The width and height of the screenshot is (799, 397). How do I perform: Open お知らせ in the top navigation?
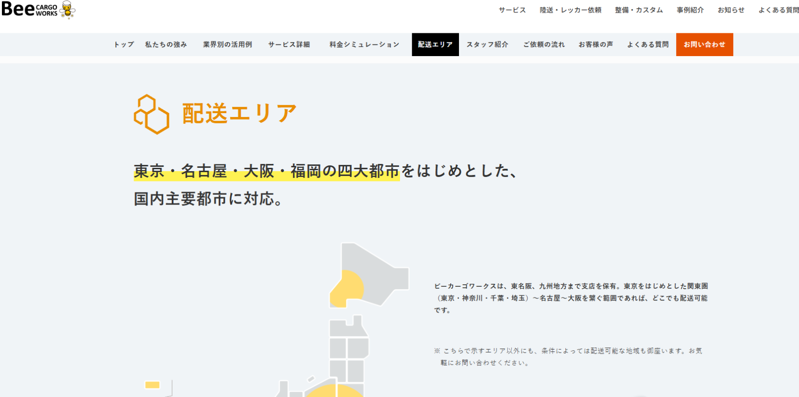[731, 10]
